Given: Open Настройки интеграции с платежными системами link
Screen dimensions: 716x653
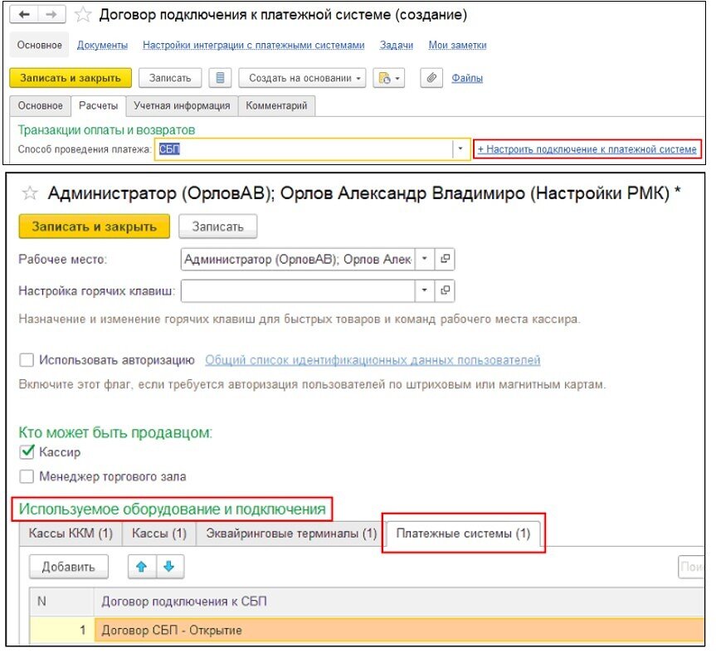Looking at the screenshot, I should pos(253,45).
